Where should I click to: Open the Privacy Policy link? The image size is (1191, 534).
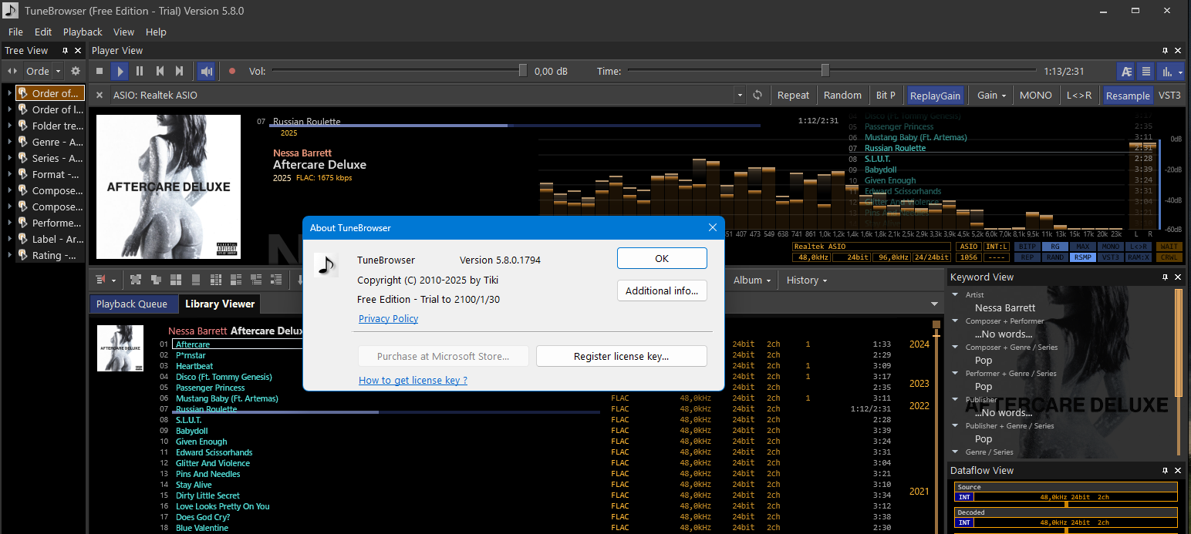point(389,318)
